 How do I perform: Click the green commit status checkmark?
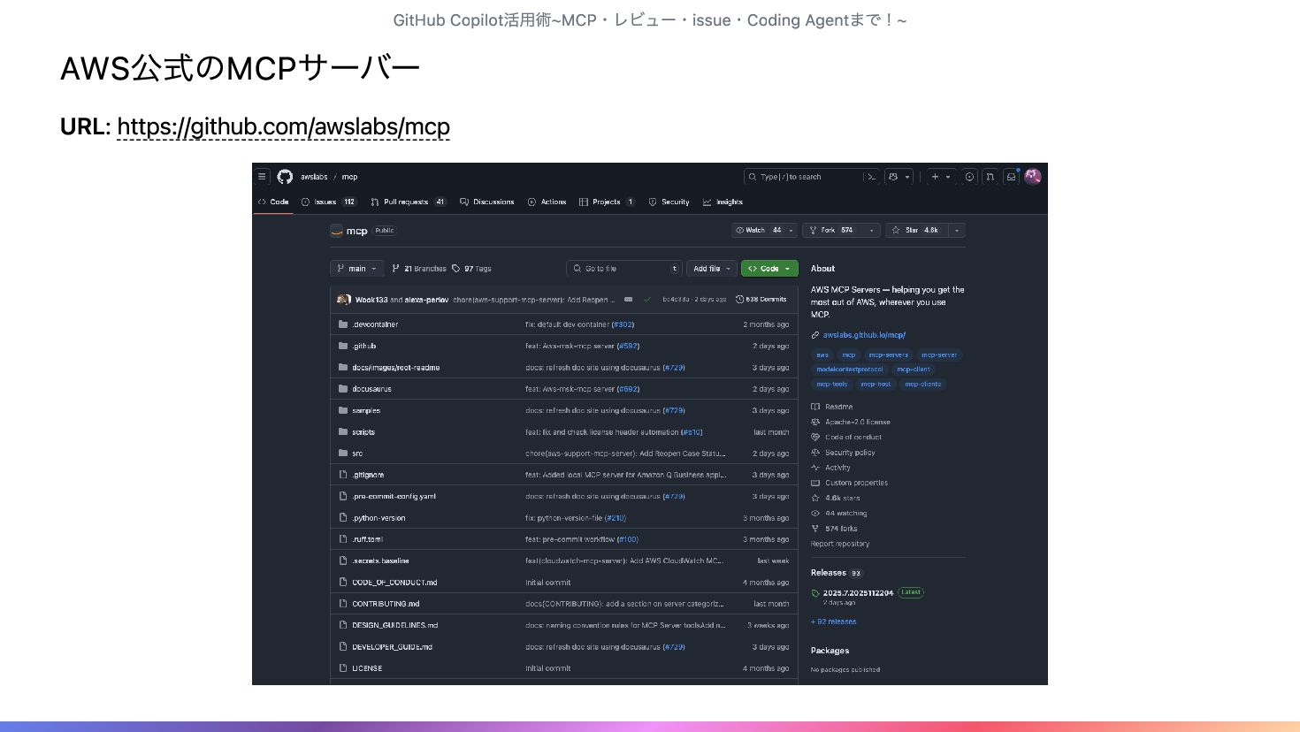[x=648, y=300]
